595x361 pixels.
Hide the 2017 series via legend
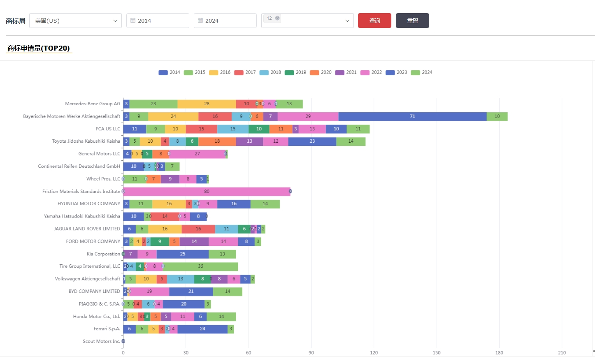245,72
